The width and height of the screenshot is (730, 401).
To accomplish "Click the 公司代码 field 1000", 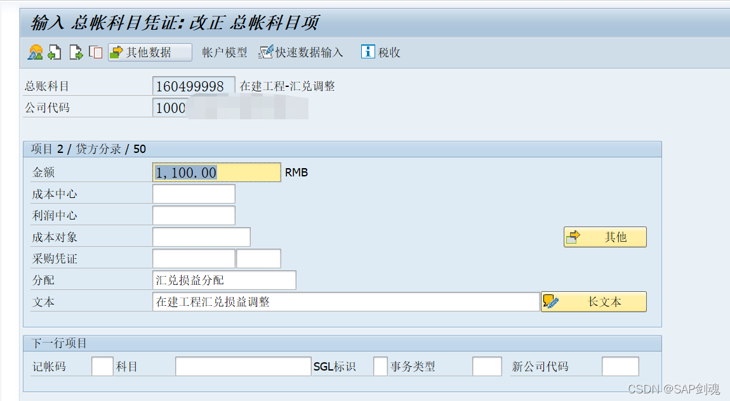I will (x=171, y=108).
